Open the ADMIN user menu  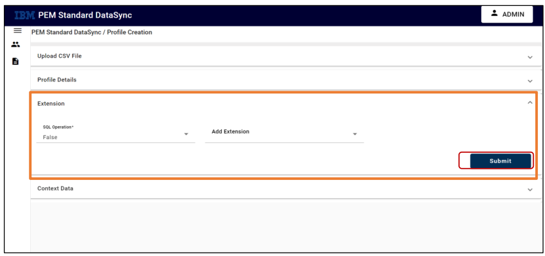(x=507, y=14)
